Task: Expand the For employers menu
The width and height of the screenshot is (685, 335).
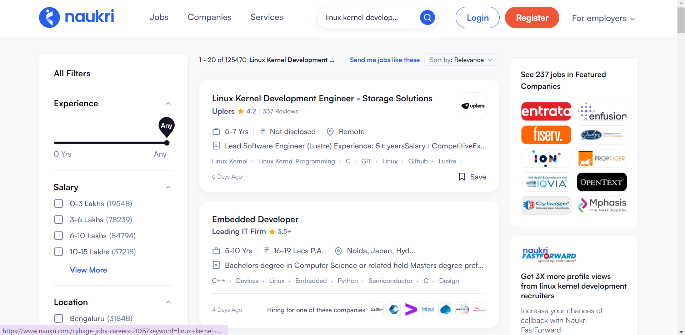Action: coord(603,18)
